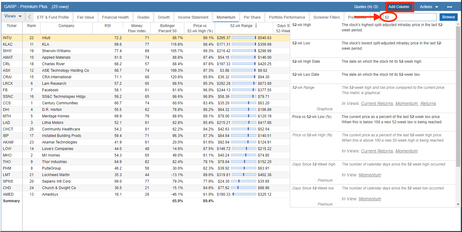
Task: Sort by the Rank column header
Action: click(31, 26)
